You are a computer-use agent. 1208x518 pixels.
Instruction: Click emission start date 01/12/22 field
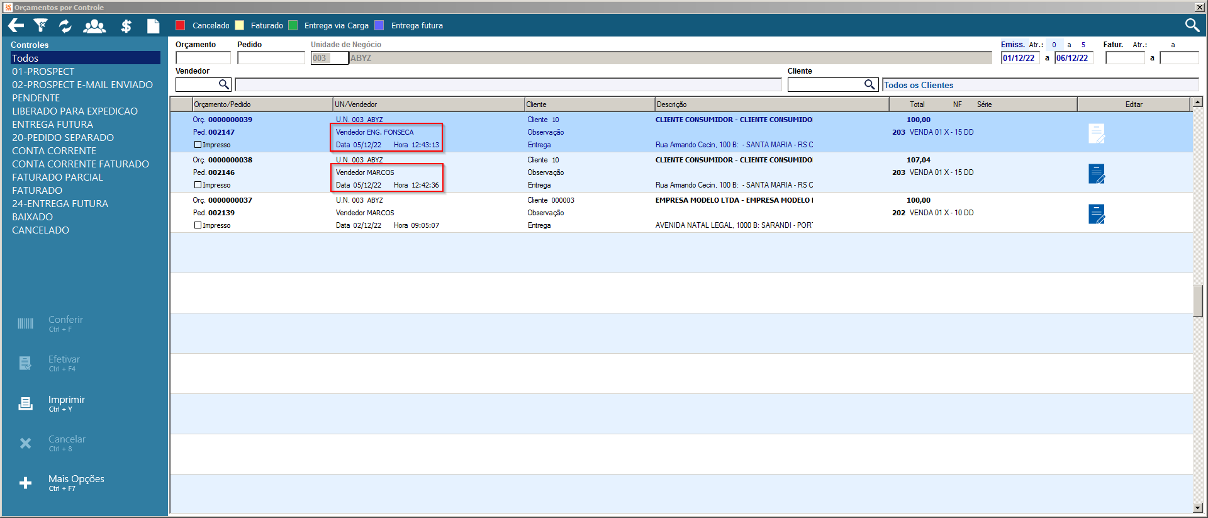click(x=1020, y=58)
